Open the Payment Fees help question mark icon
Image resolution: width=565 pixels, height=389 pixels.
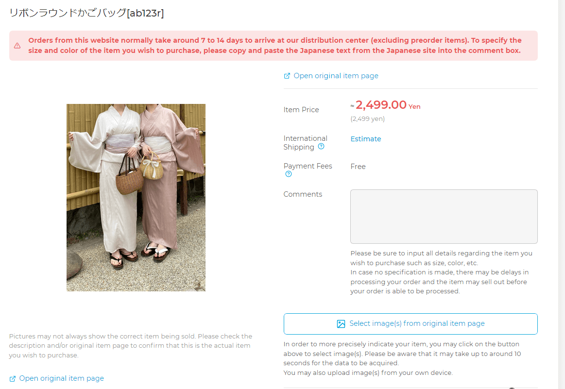click(x=288, y=174)
